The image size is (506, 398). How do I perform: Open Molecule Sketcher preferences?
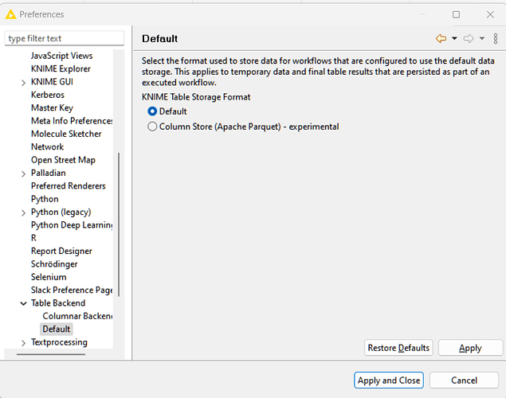pyautogui.click(x=66, y=134)
